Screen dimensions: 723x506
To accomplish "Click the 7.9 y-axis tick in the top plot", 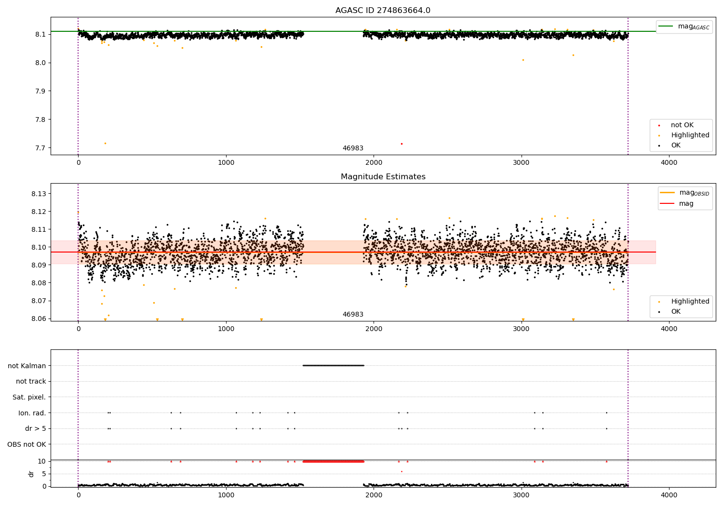I will coord(40,91).
